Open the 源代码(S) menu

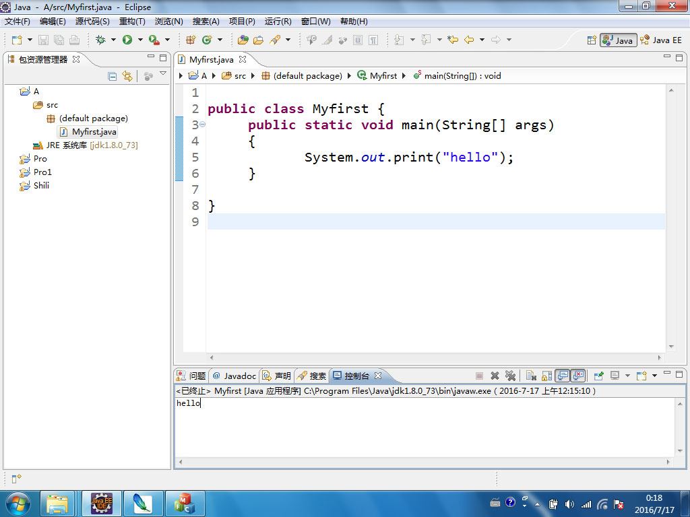coord(92,21)
